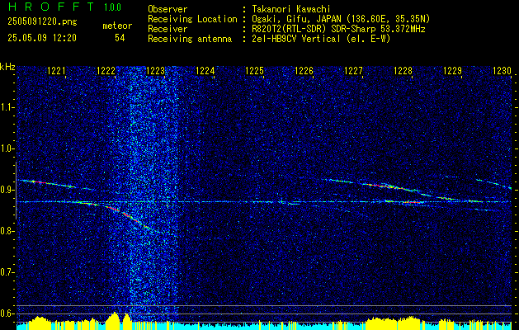Click the meteor count 54

[x=120, y=38]
